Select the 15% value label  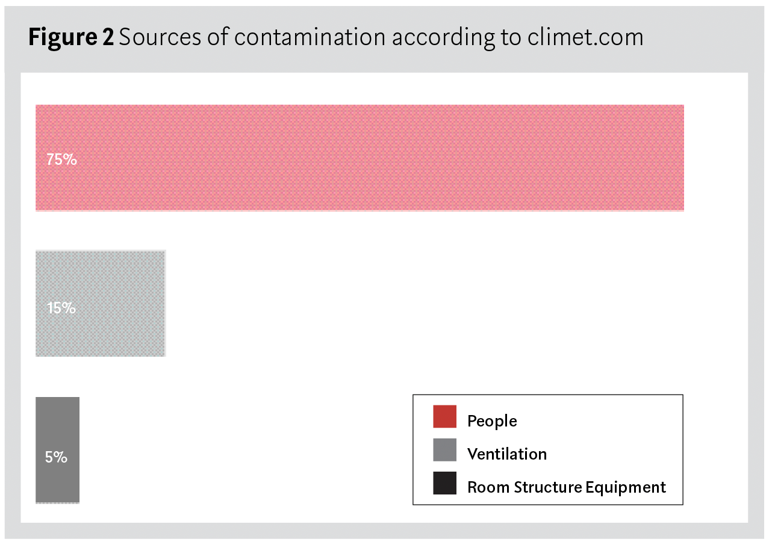(61, 308)
